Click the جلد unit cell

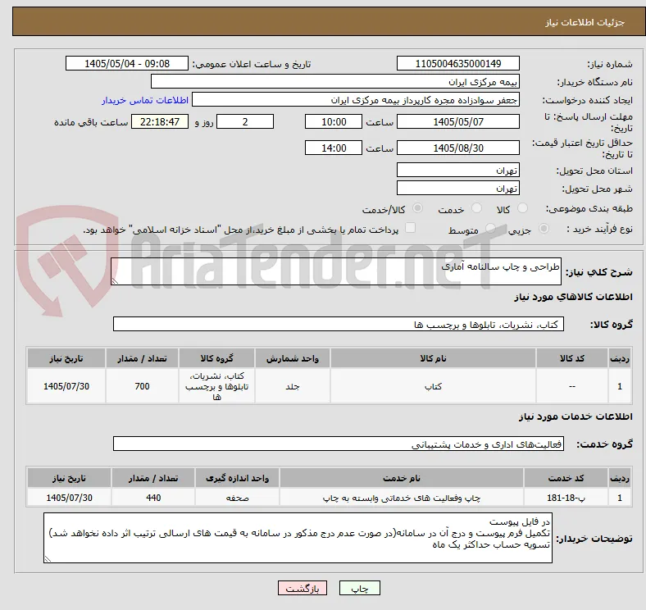(x=293, y=386)
